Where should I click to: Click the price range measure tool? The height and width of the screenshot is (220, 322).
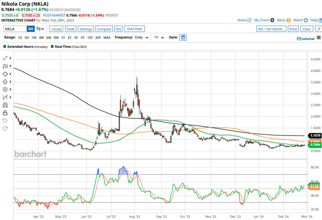(x=5, y=97)
